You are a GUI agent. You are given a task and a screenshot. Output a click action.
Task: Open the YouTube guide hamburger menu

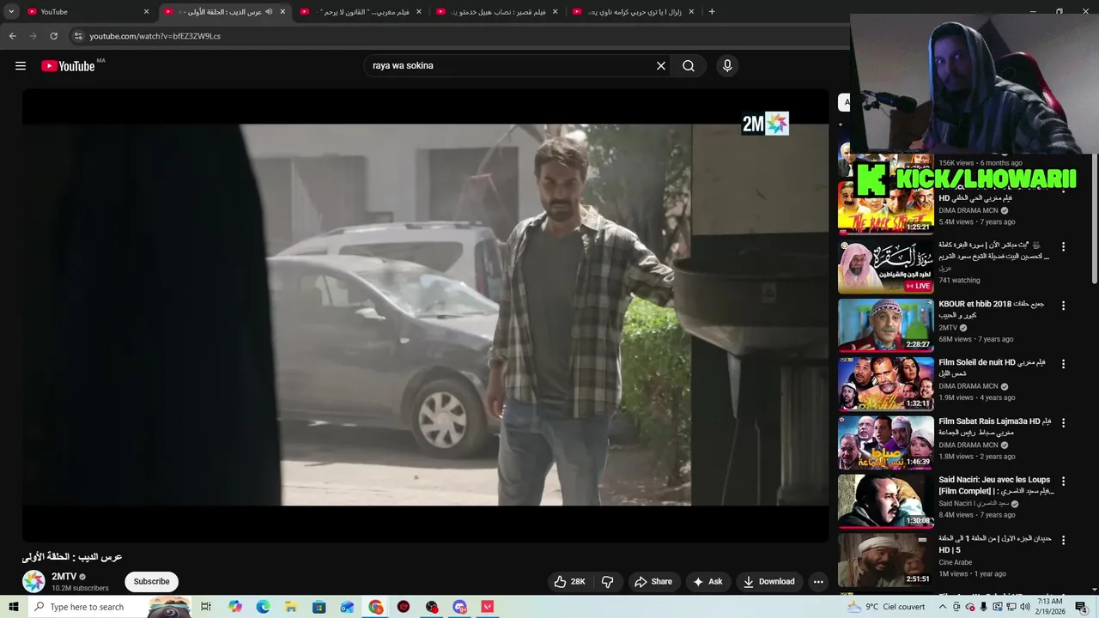point(21,66)
